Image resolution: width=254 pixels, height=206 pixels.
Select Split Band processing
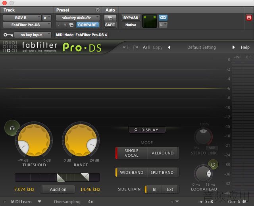tap(162, 172)
